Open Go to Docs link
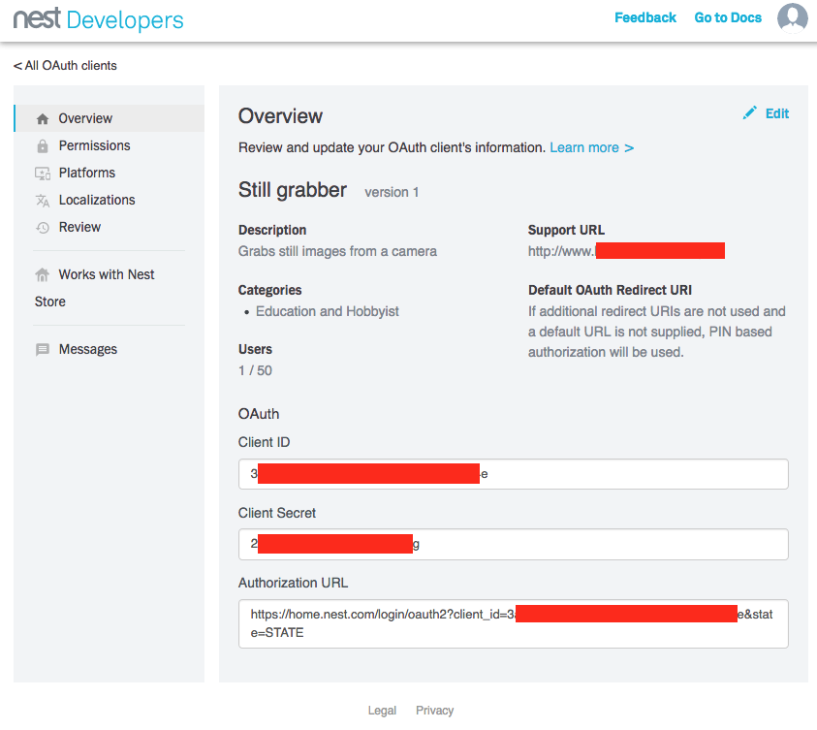Image resolution: width=817 pixels, height=730 pixels. (x=728, y=17)
